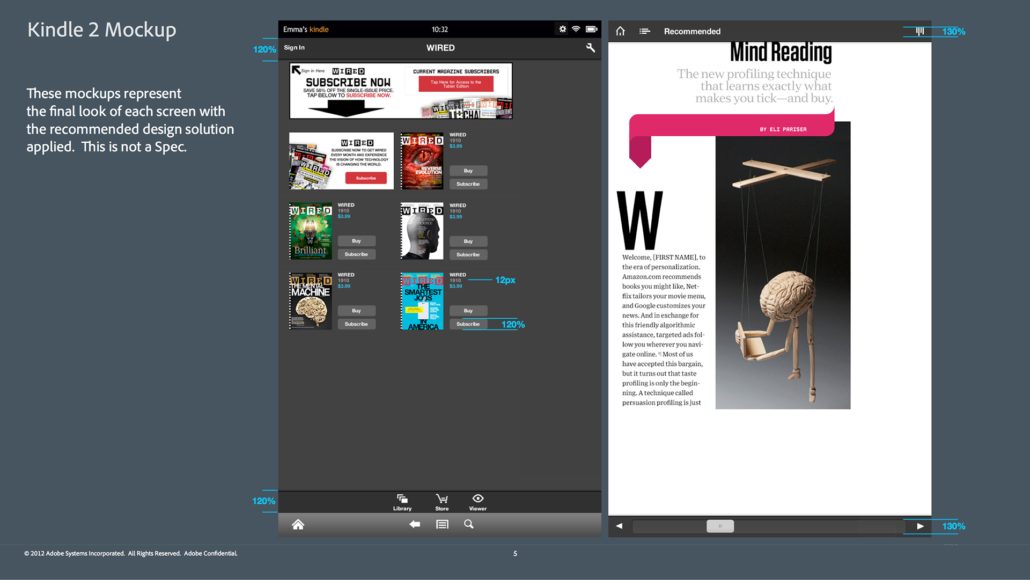Tap the Tablet Edition access red button
Image resolution: width=1030 pixels, height=580 pixels.
coord(455,84)
